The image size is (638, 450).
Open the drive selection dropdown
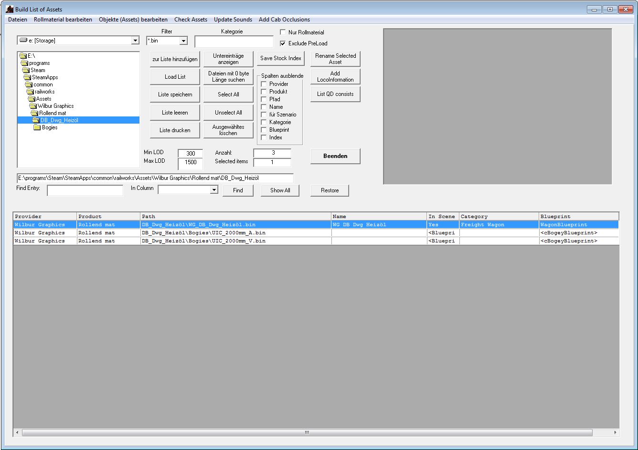[x=135, y=41]
